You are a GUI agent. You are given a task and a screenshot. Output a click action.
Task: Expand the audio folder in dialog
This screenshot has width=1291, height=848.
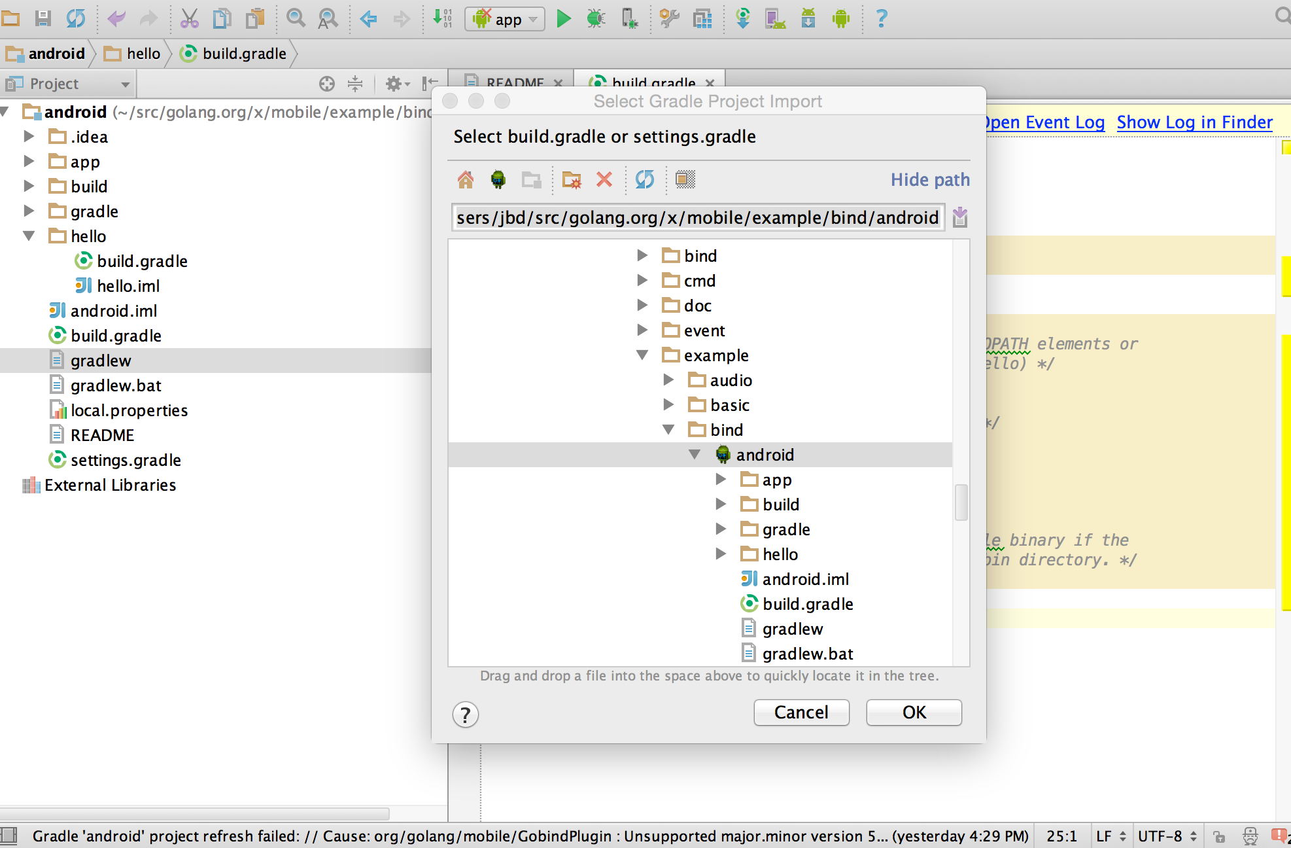668,380
